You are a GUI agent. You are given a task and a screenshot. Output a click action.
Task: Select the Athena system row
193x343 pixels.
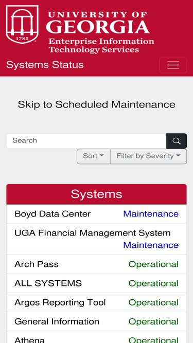click(97, 337)
